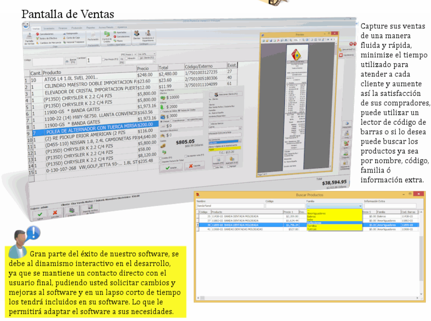The image size is (431, 321).
Task: Select the Tarjeta de Crédito radio button
Action: [x=180, y=110]
